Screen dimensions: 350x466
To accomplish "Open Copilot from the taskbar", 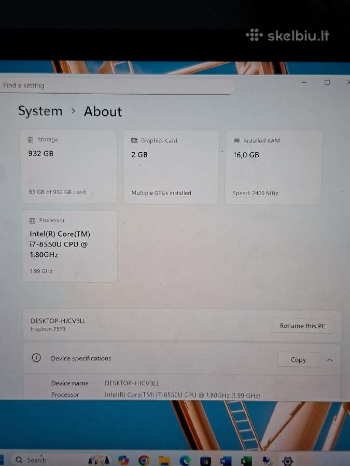I will coord(123,460).
